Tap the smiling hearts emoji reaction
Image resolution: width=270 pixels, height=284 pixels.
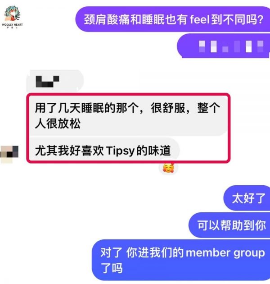tap(168, 168)
